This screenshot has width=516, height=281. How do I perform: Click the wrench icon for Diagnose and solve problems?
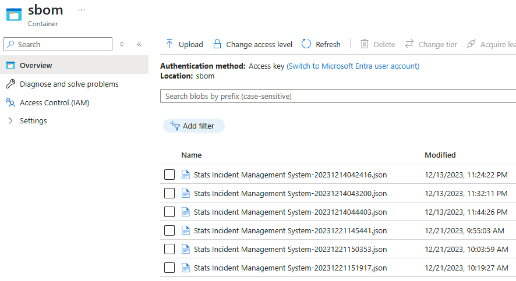tap(10, 84)
